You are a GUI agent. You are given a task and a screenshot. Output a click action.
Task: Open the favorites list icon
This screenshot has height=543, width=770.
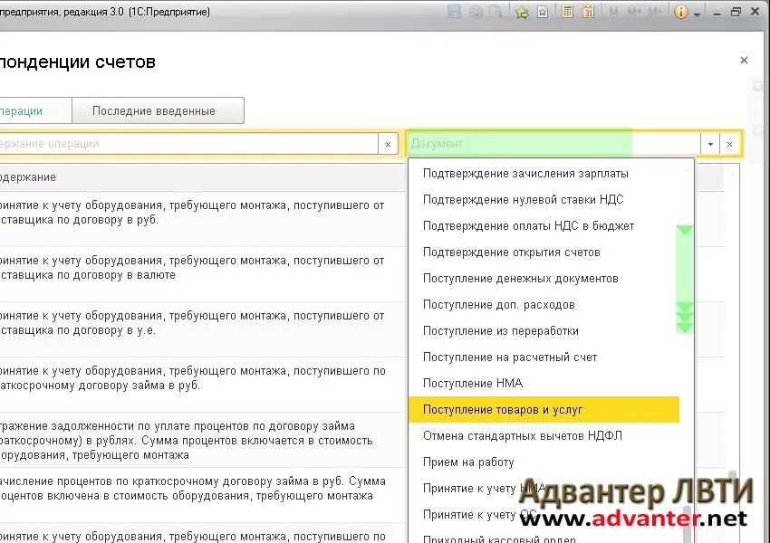coord(541,12)
